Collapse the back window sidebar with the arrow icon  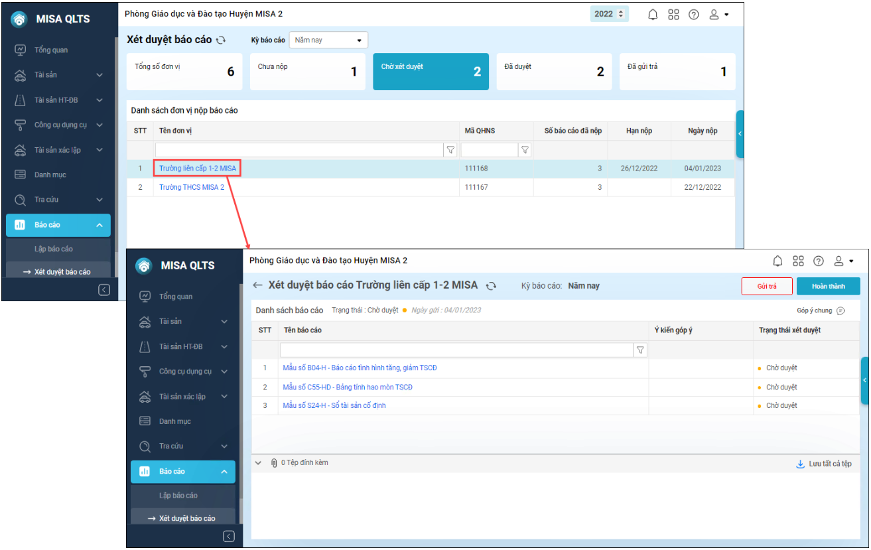103,290
